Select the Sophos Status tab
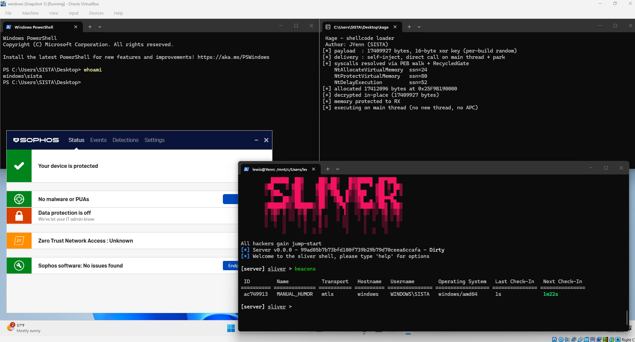Screen dimensions: 635x342 click(x=76, y=140)
